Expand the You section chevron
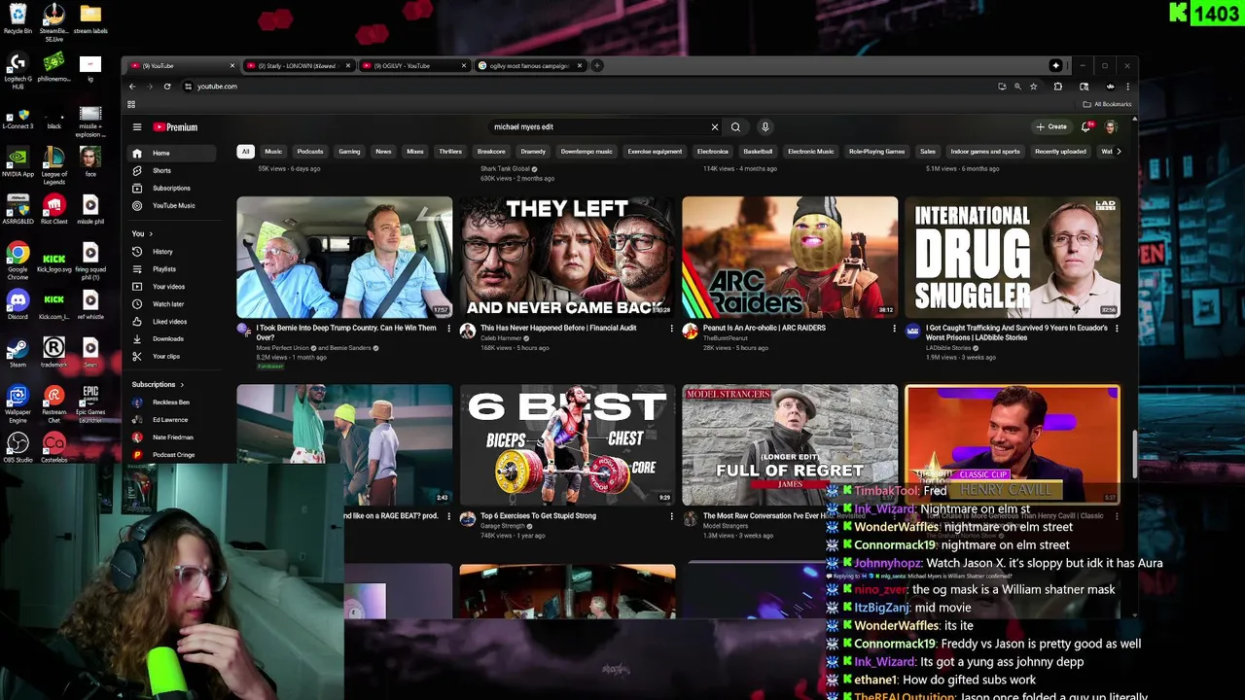Image resolution: width=1245 pixels, height=700 pixels. (151, 234)
